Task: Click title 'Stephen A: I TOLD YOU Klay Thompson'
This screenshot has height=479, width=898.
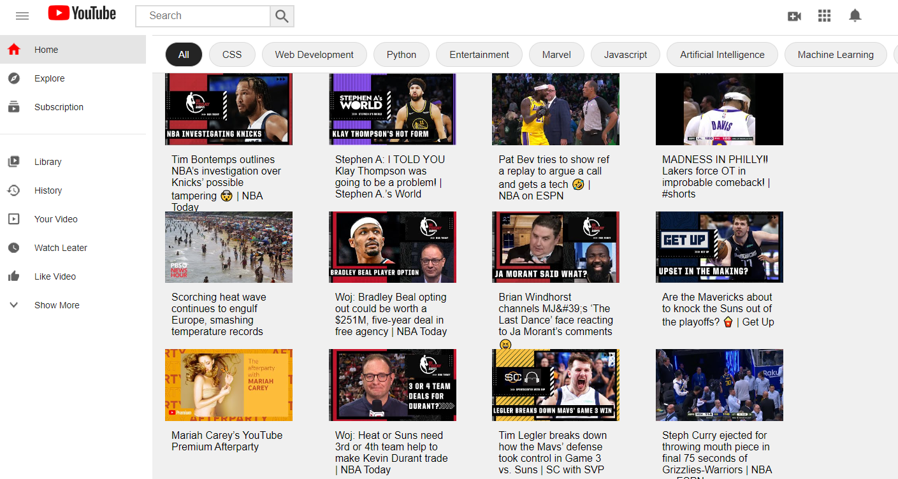Action: 390,176
